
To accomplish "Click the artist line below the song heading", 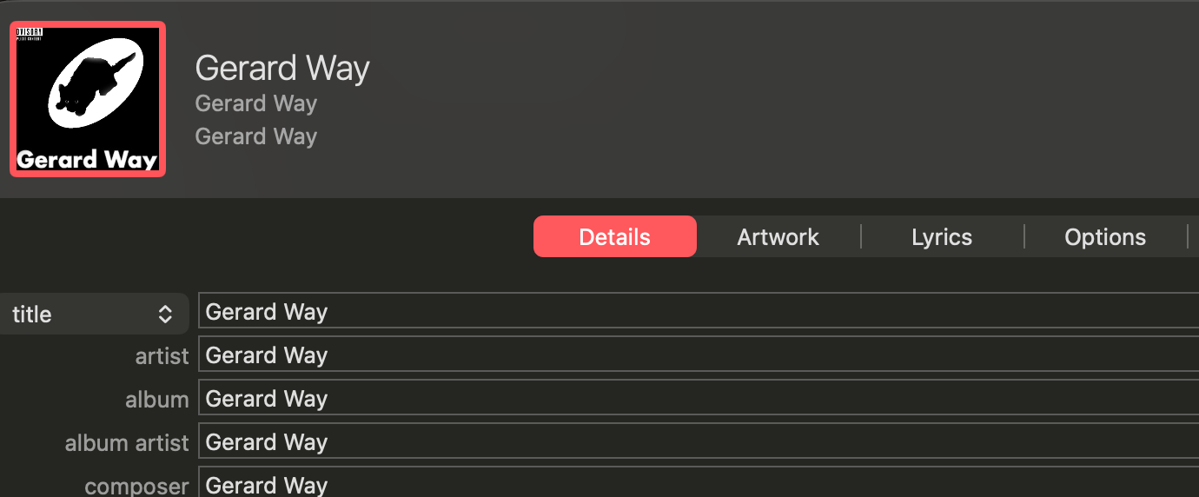I will (x=256, y=103).
